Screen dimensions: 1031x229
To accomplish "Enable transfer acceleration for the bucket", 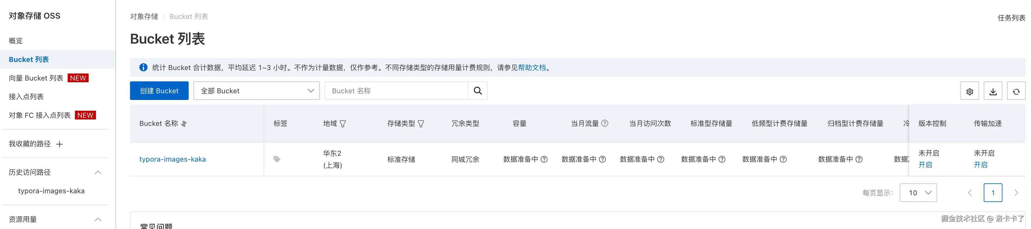I will (x=980, y=165).
